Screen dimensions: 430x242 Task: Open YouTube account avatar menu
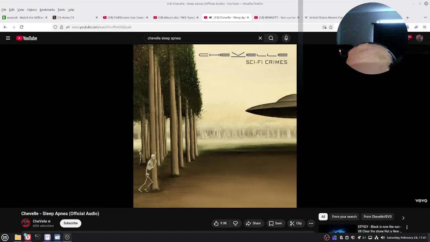point(420,38)
